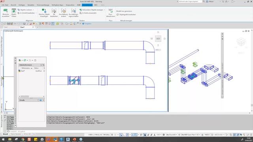Viewport: 253px width, 142px height.
Task: Open the Verwalten ribbon tab
Action: tap(31, 5)
